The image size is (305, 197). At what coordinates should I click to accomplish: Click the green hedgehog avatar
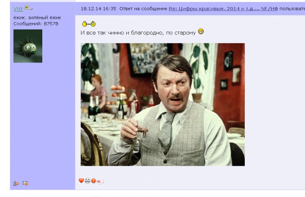[x=28, y=46]
